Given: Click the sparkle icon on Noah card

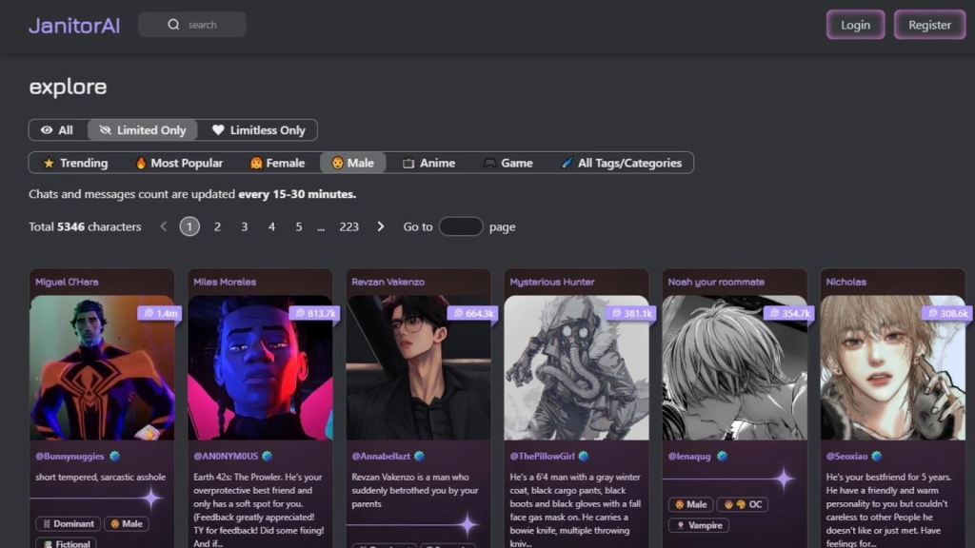Looking at the screenshot, I should [783, 479].
